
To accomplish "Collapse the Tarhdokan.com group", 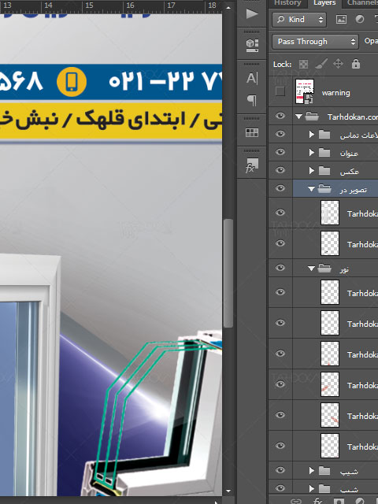I will [298, 117].
